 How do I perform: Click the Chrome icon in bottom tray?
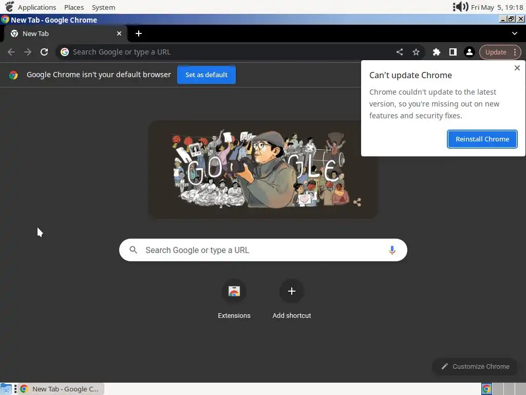[486, 389]
